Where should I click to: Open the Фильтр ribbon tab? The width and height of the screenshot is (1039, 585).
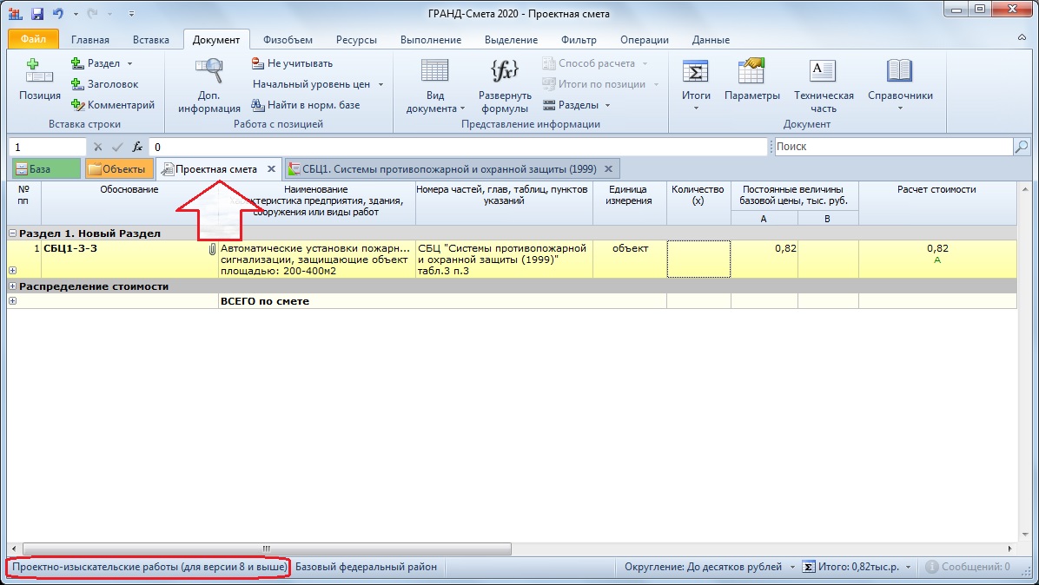pos(579,40)
